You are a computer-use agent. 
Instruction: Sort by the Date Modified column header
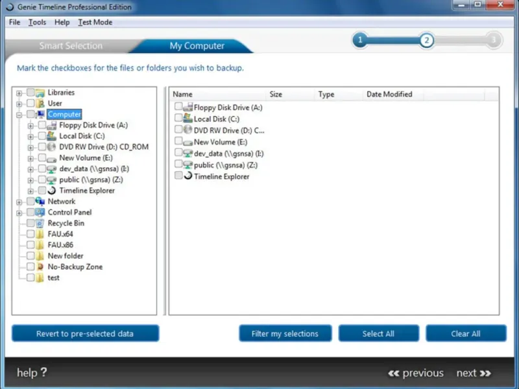tap(393, 94)
